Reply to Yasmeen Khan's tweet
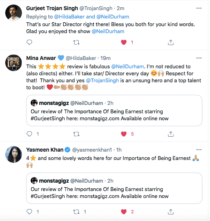The width and height of the screenshot is (210, 221). [30, 212]
